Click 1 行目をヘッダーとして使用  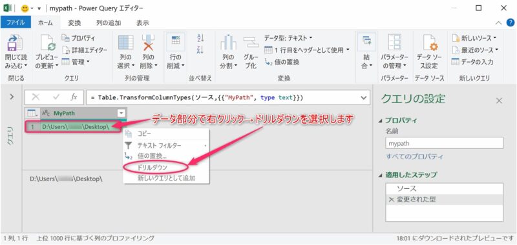coord(307,50)
